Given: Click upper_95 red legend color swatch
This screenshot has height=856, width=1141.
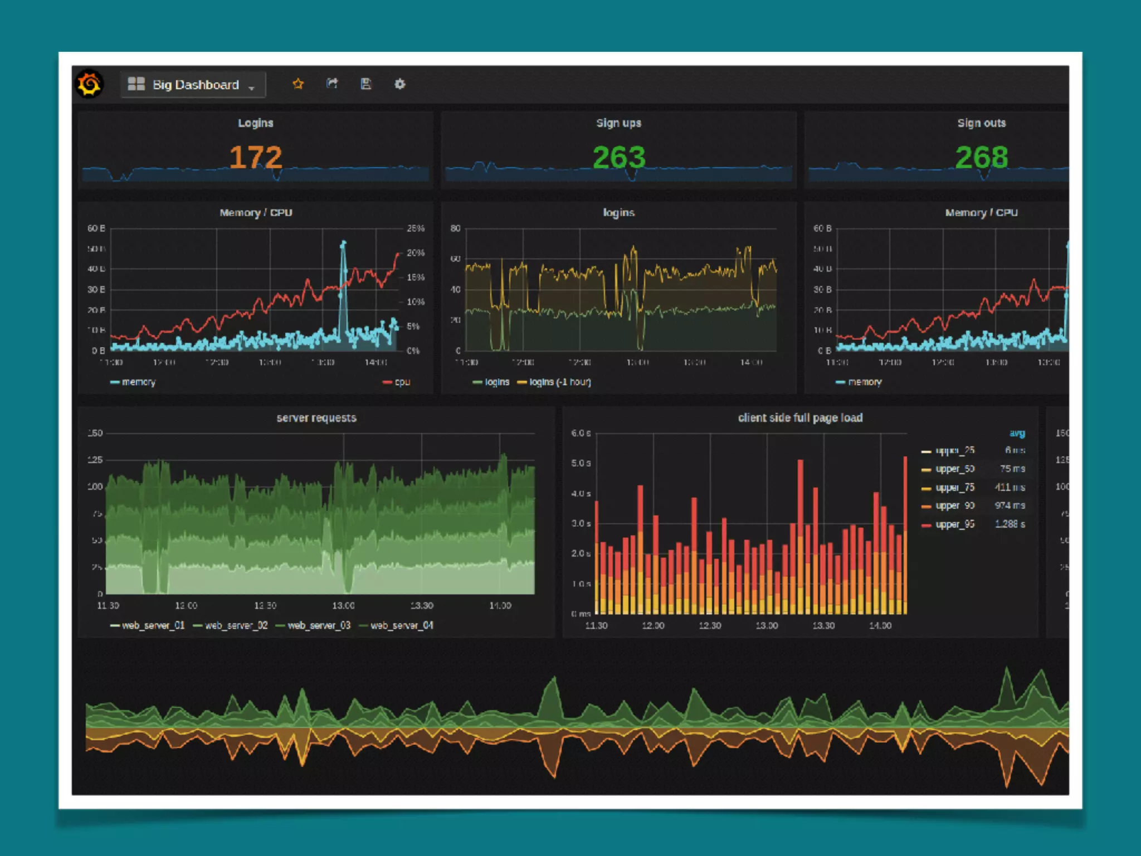Looking at the screenshot, I should coord(927,525).
